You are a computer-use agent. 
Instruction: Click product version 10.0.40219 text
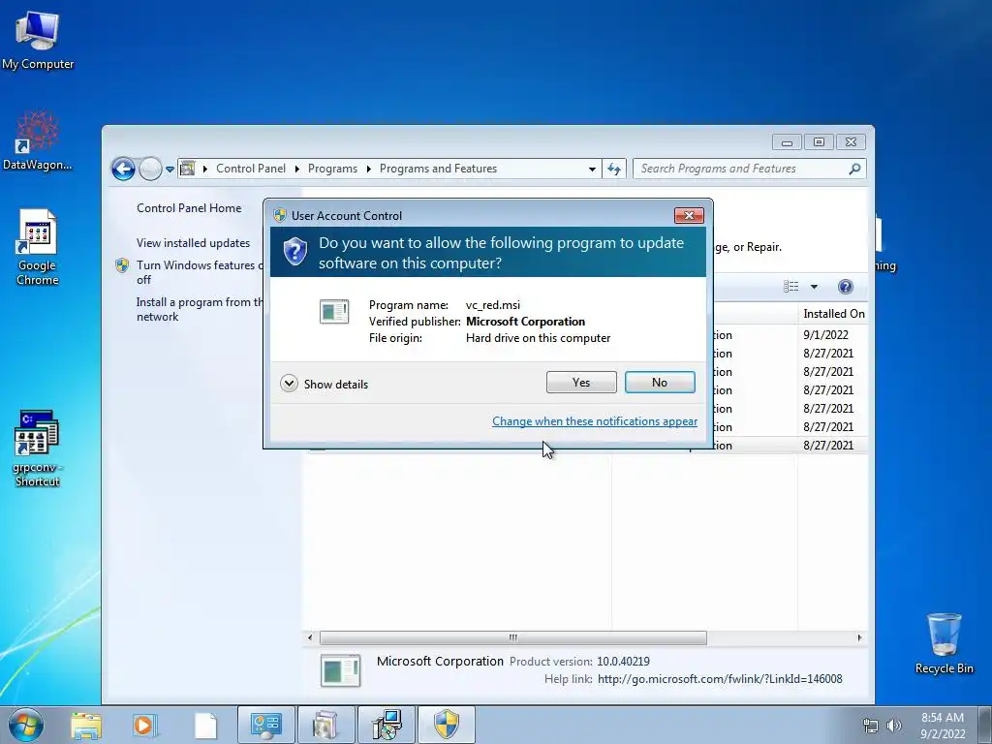click(x=623, y=661)
